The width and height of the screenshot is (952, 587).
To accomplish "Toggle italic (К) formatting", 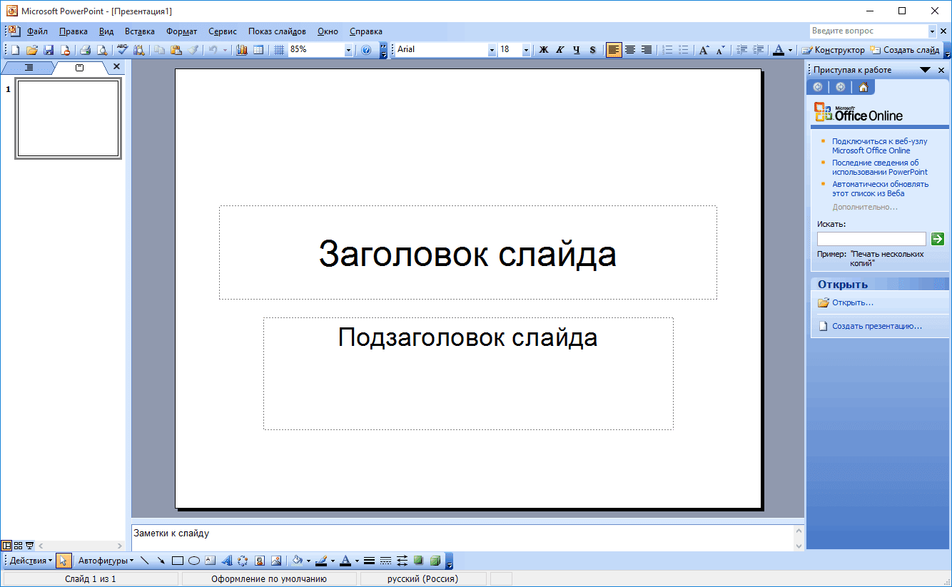I will pyautogui.click(x=559, y=50).
